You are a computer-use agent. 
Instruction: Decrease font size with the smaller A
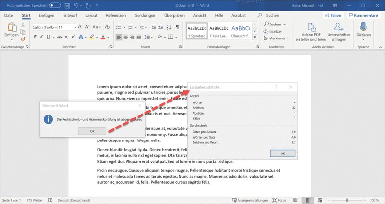[87, 27]
